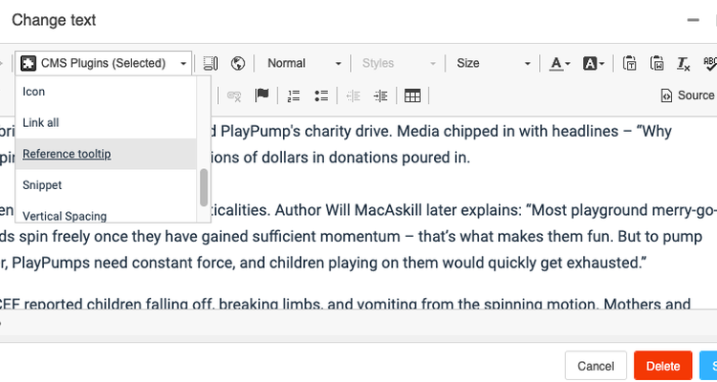Select Link all in plugin list

point(41,122)
